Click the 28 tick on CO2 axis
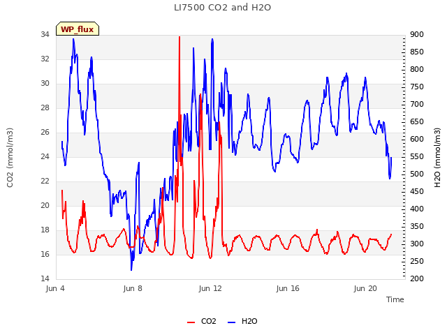Viewport: 447px width, 335px height. [x=45, y=107]
